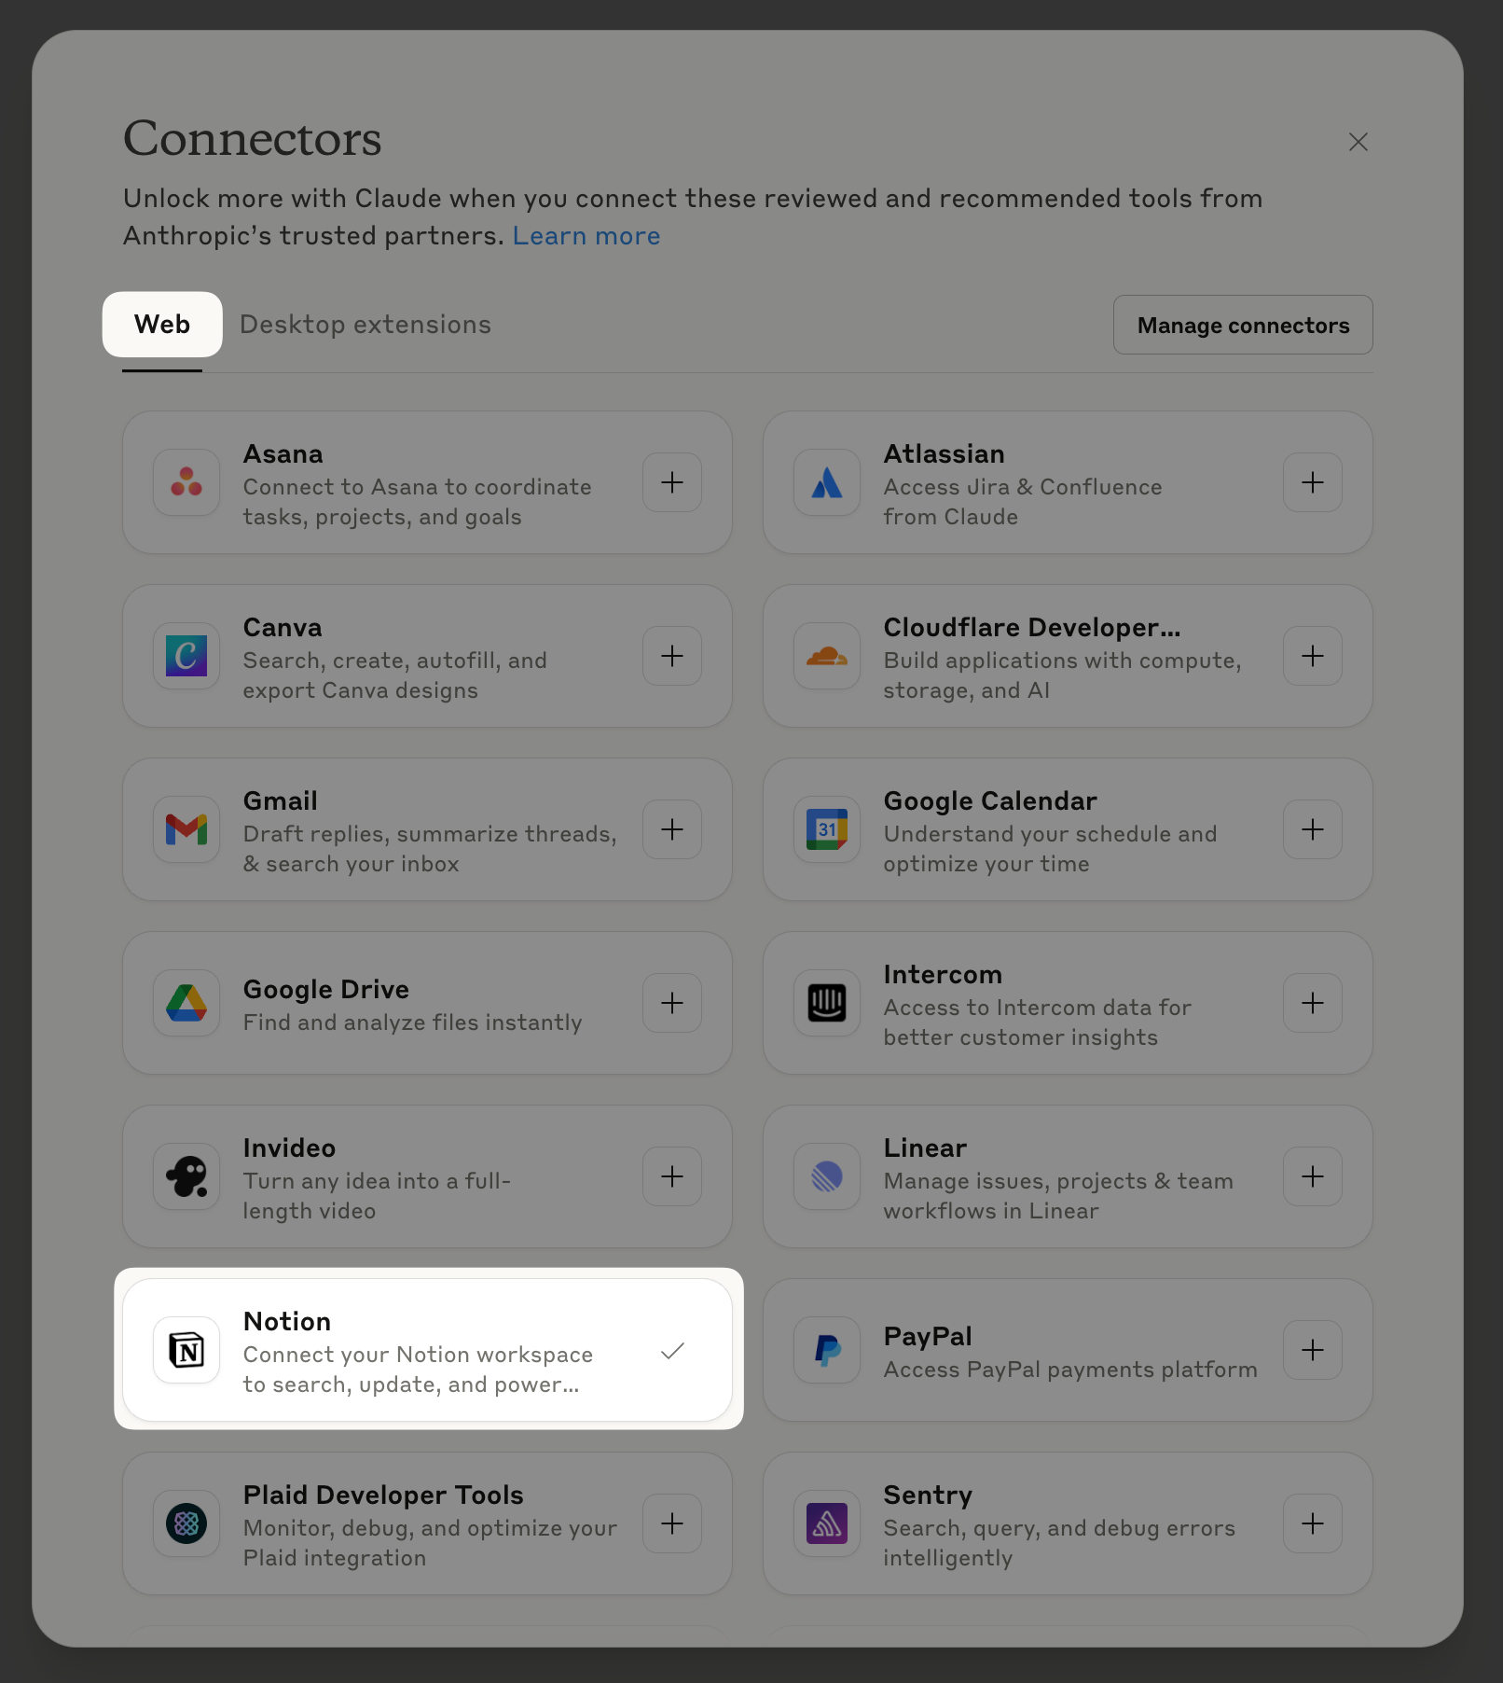Click the Sentry logo icon
Image resolution: width=1503 pixels, height=1683 pixels.
pyautogui.click(x=827, y=1523)
